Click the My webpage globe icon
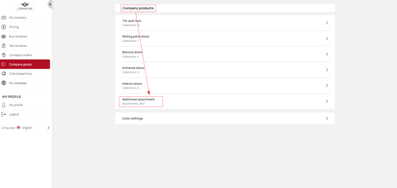397x188 pixels. (4, 83)
